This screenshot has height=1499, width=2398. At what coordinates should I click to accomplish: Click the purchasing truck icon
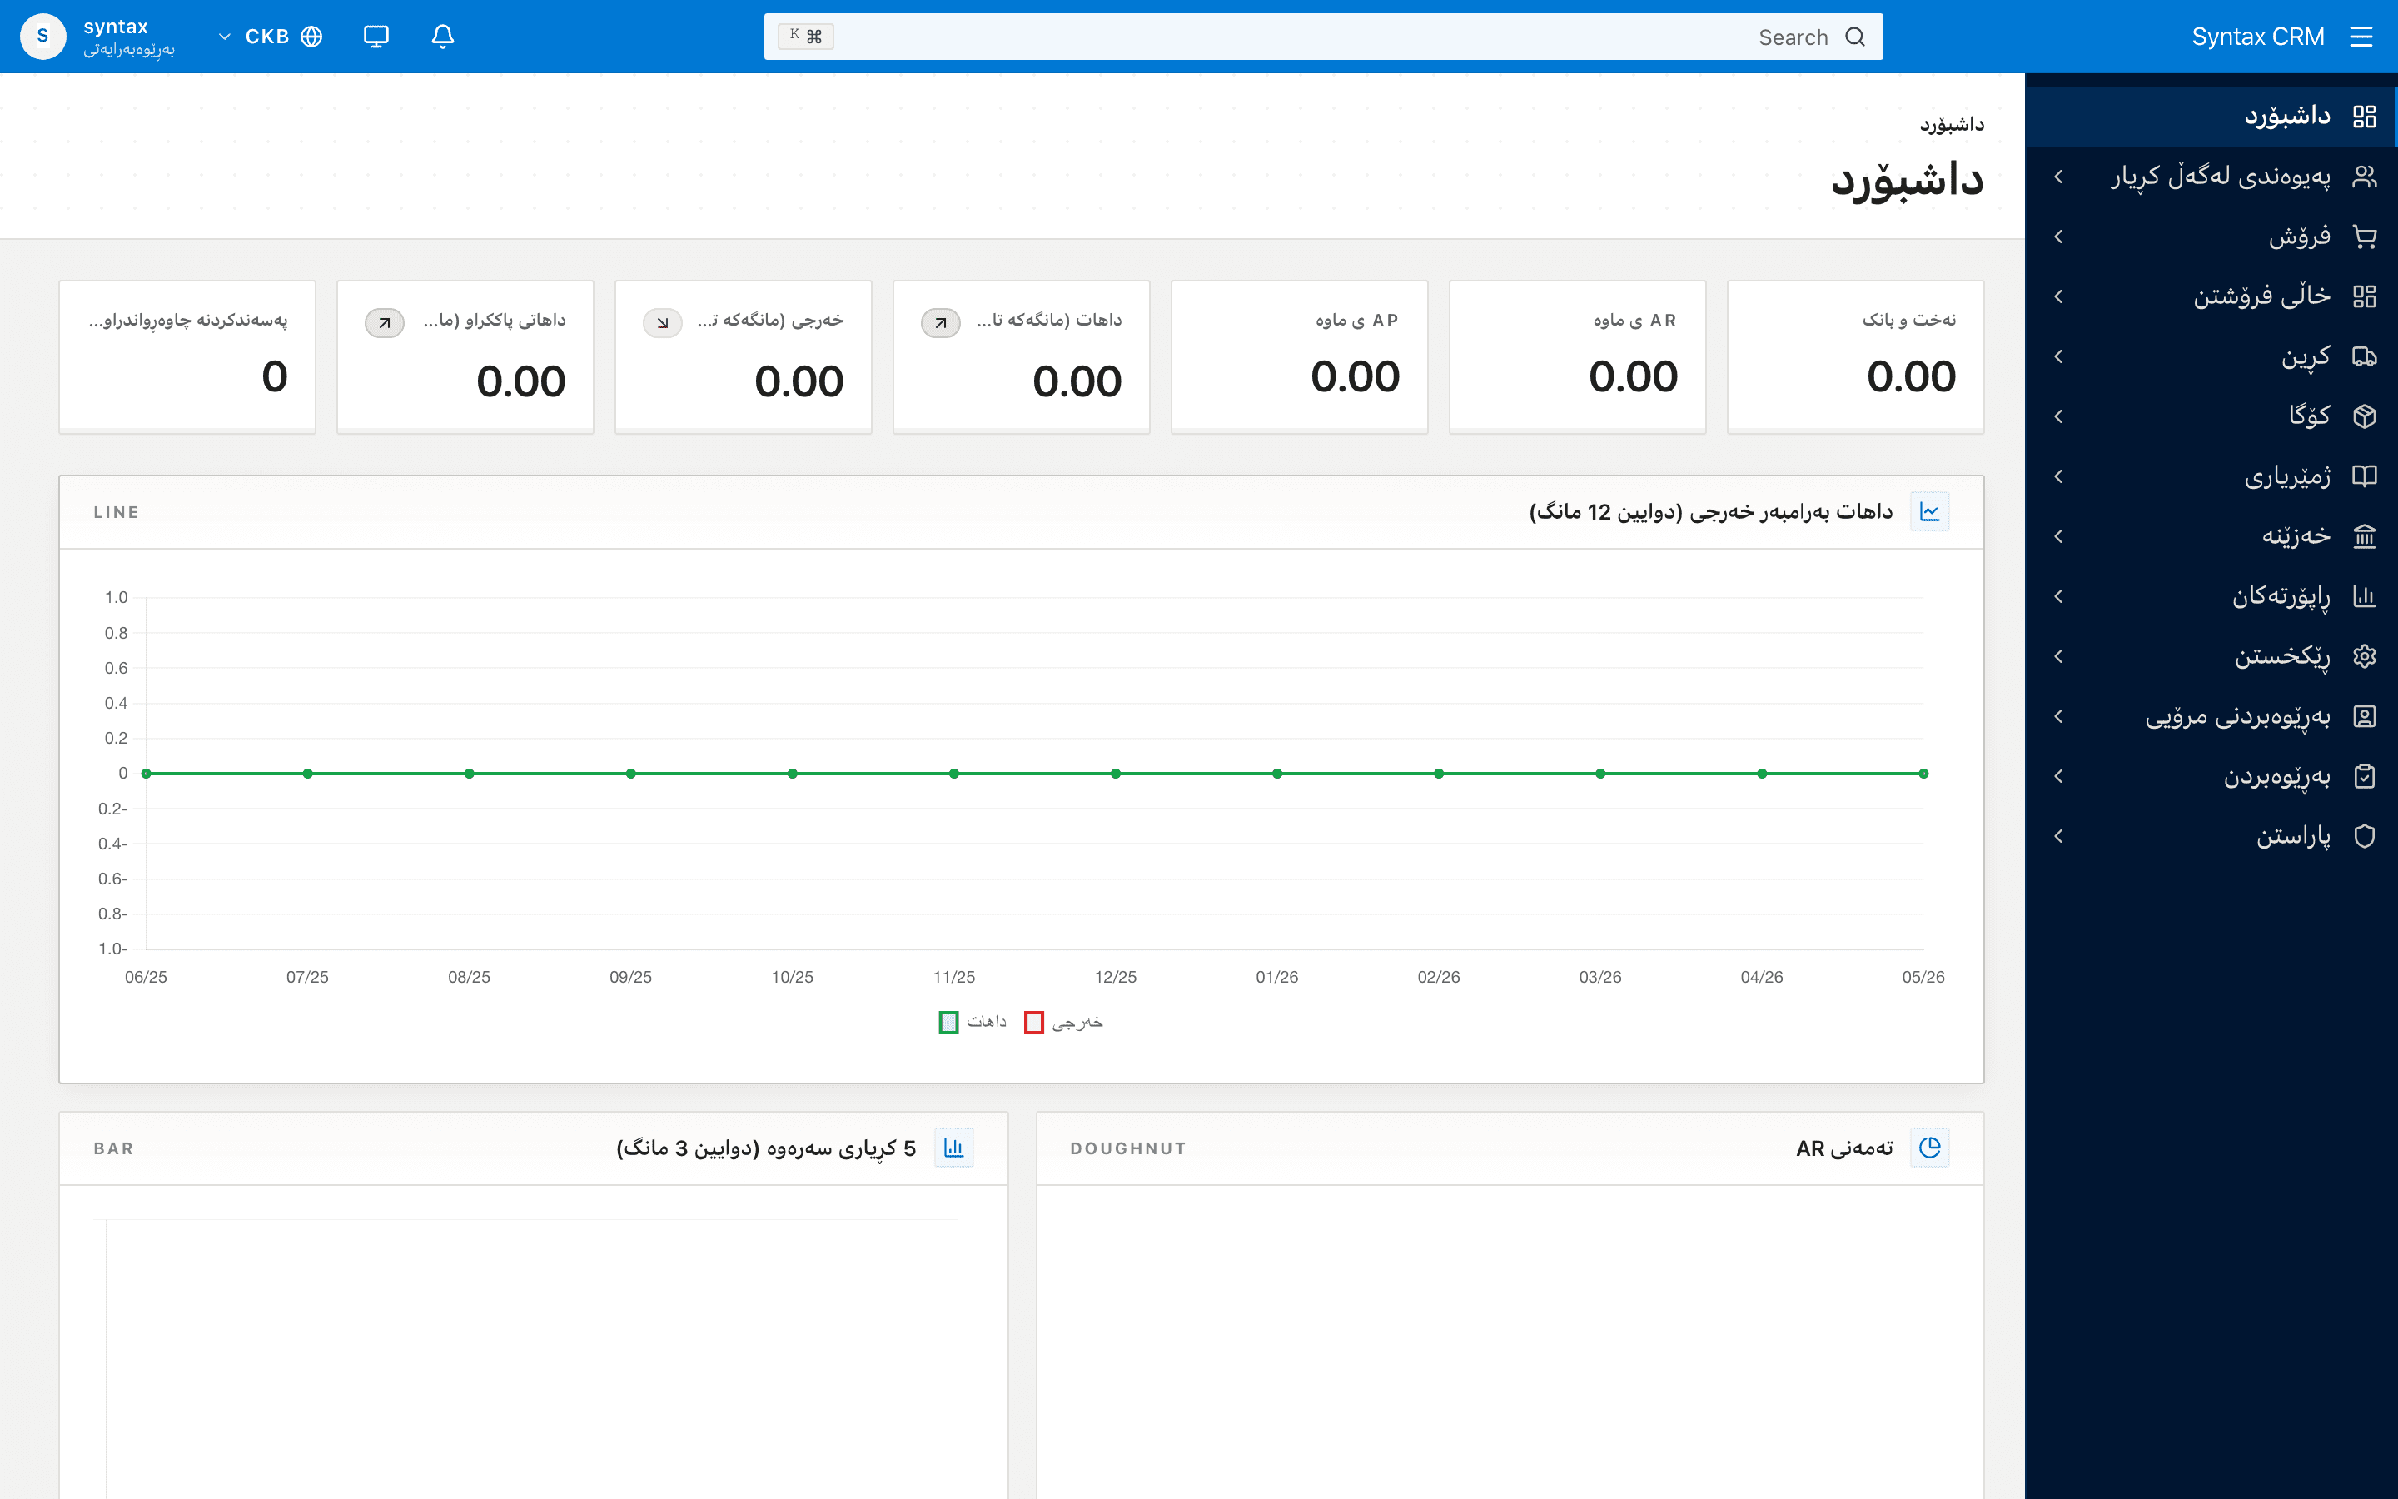(x=2365, y=356)
